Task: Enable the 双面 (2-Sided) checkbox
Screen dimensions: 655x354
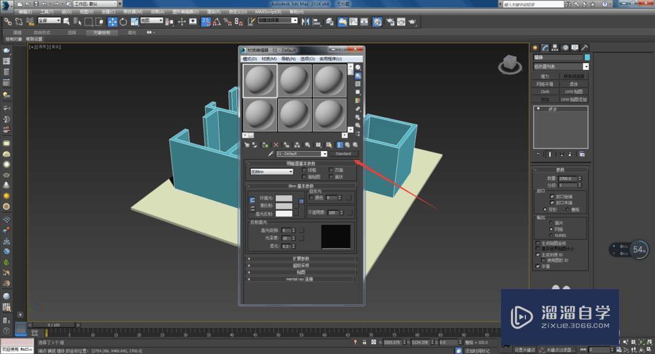Action: (331, 170)
